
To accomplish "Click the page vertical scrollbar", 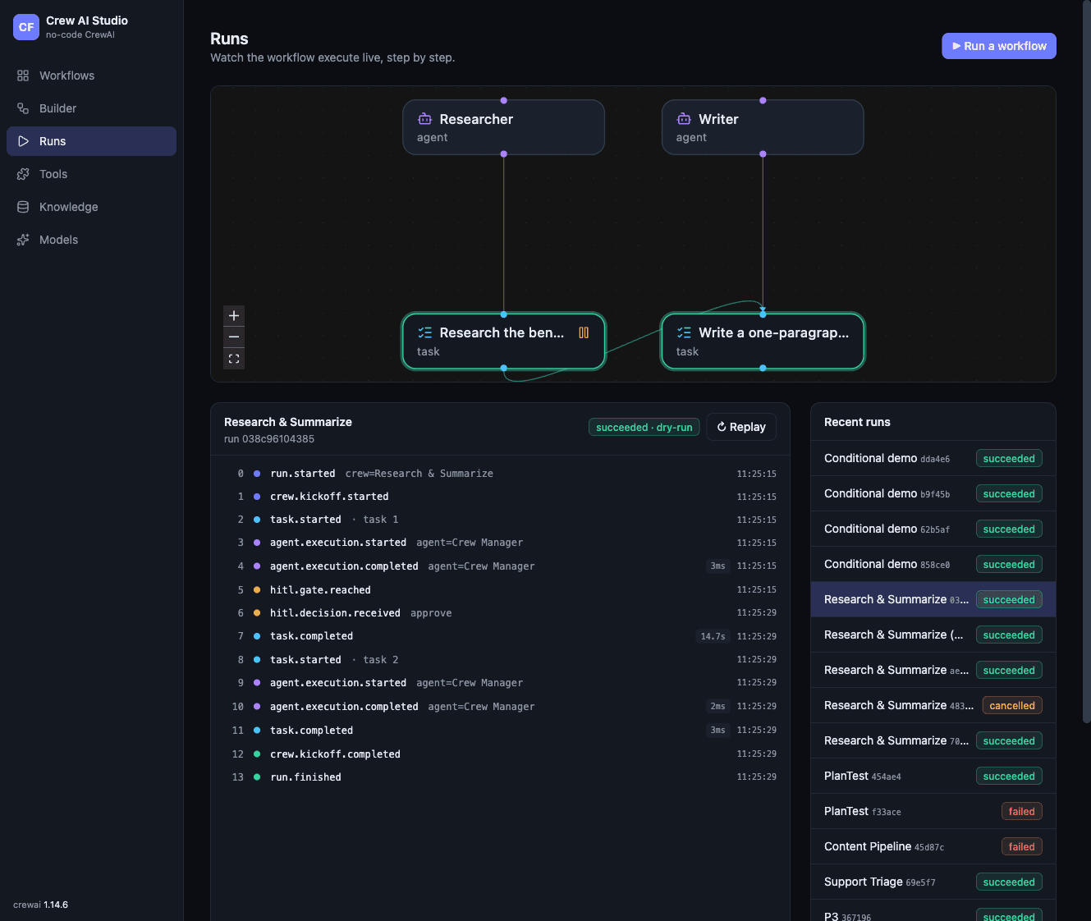I will click(x=1087, y=361).
